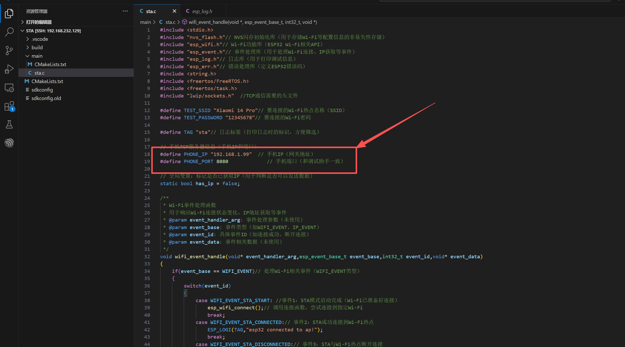Open sdkconfig.old in the file tree
The image size is (625, 347).
[46, 98]
